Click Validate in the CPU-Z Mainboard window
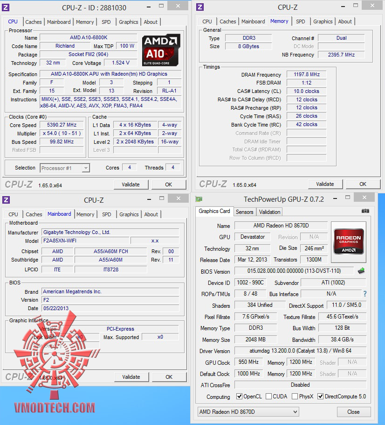Viewport: 385px width, 425px height. pos(131,377)
